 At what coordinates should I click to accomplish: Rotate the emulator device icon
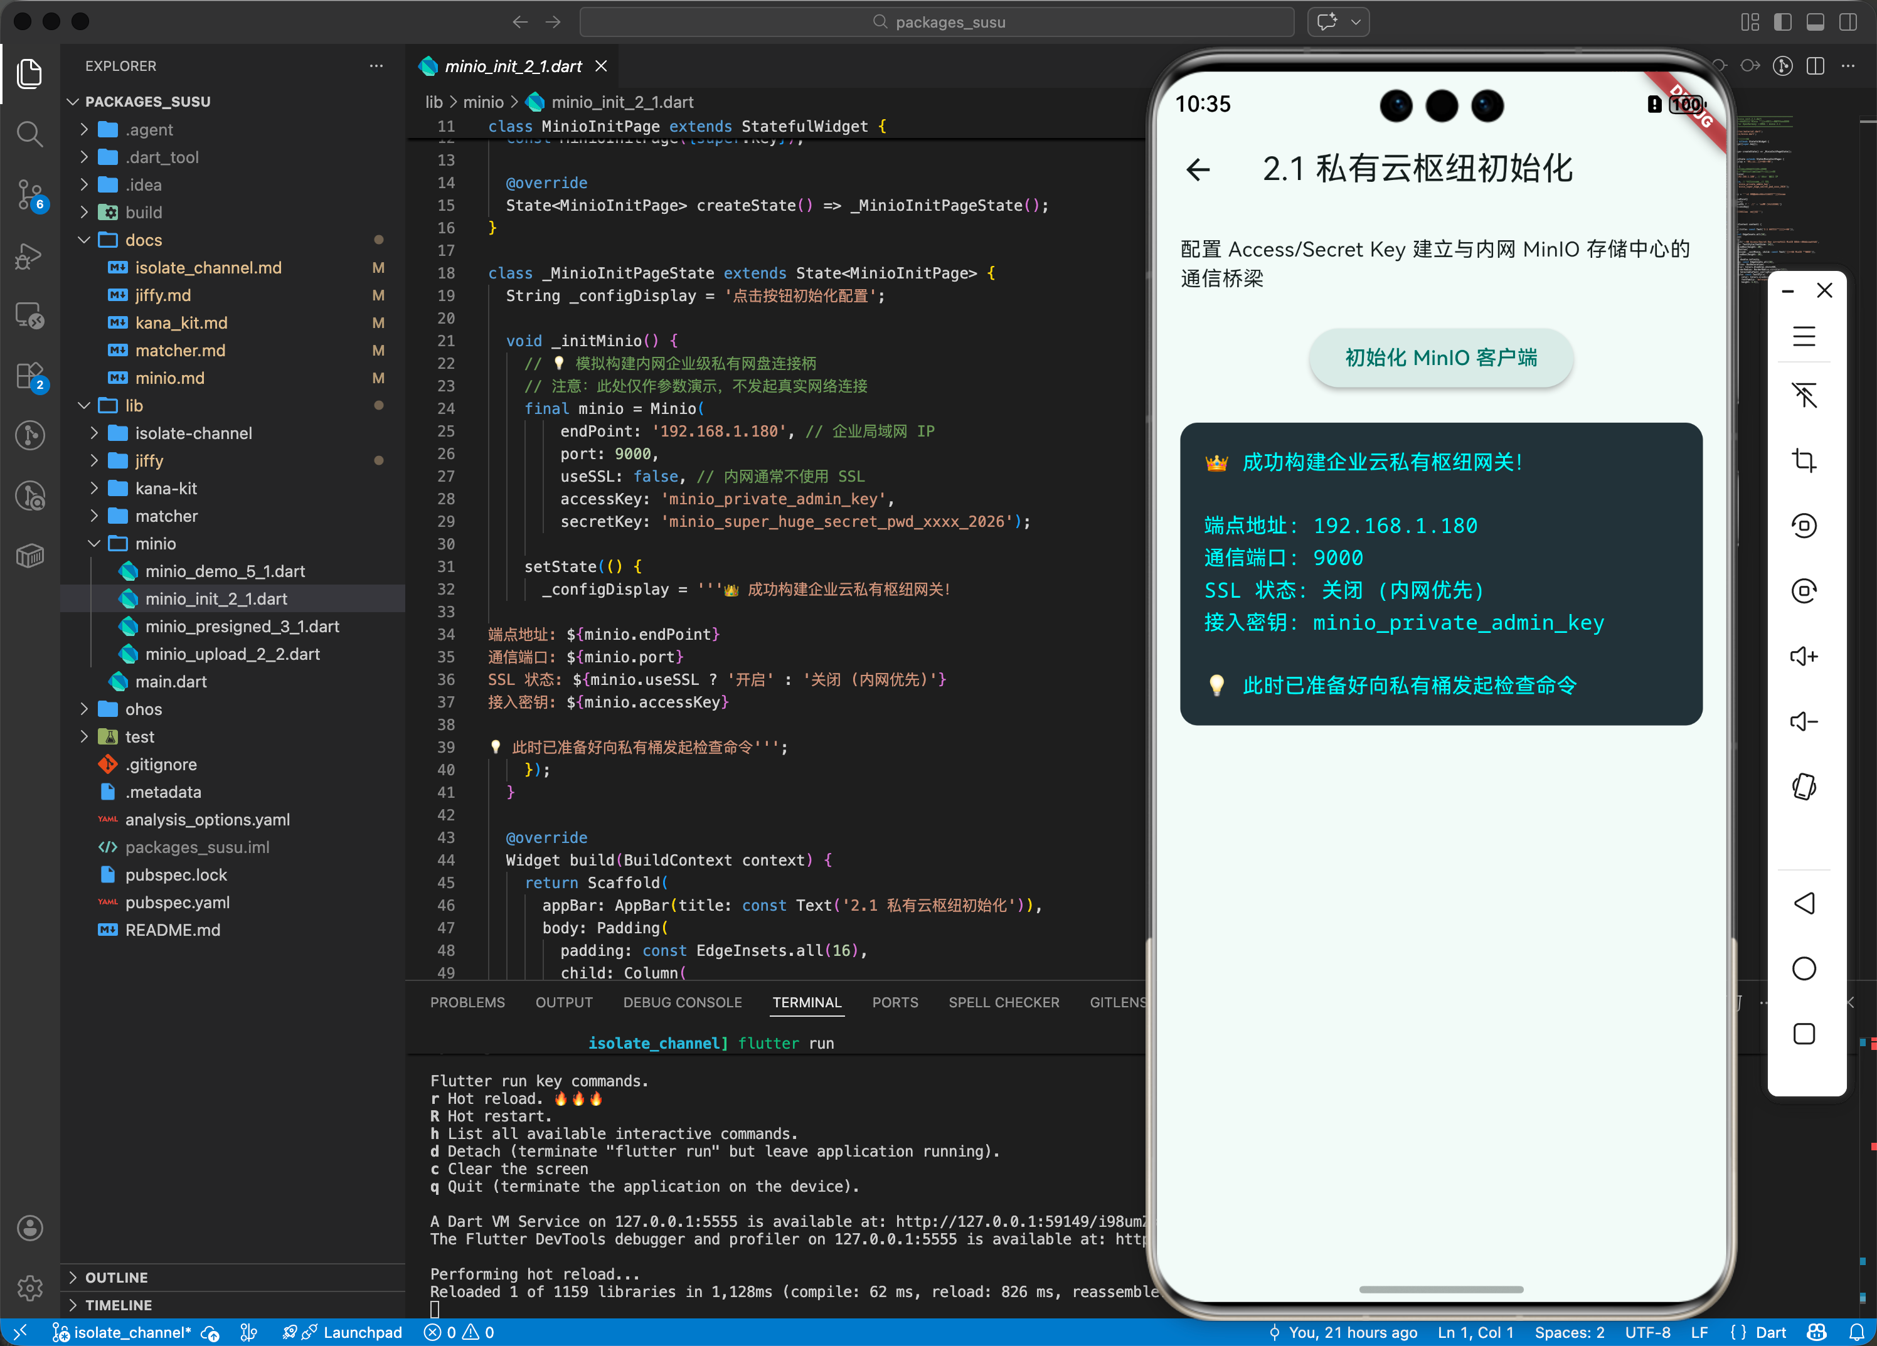[x=1804, y=786]
